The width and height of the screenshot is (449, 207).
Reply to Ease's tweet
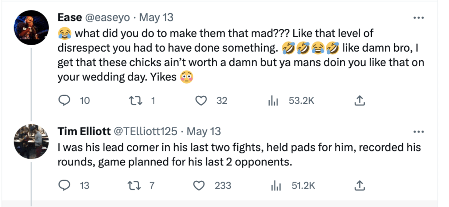coord(65,101)
